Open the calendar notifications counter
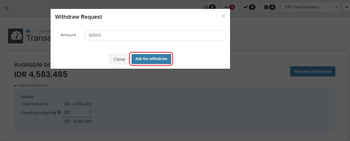Image resolution: width=350 pixels, height=141 pixels. tap(270, 7)
